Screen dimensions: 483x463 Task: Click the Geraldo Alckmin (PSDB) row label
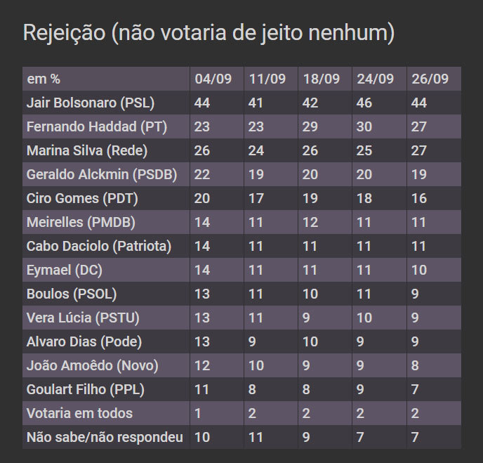coord(102,175)
